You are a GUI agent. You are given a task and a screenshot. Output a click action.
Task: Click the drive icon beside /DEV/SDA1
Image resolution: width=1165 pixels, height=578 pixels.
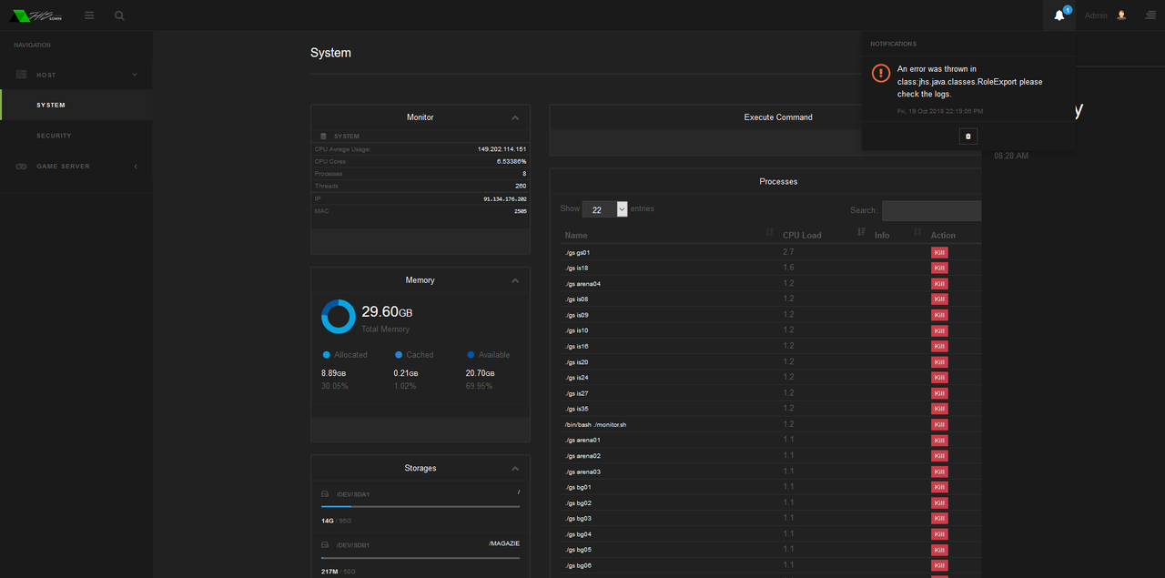click(x=325, y=494)
